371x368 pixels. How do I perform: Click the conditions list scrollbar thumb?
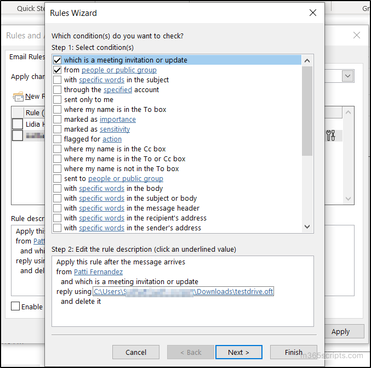point(307,111)
